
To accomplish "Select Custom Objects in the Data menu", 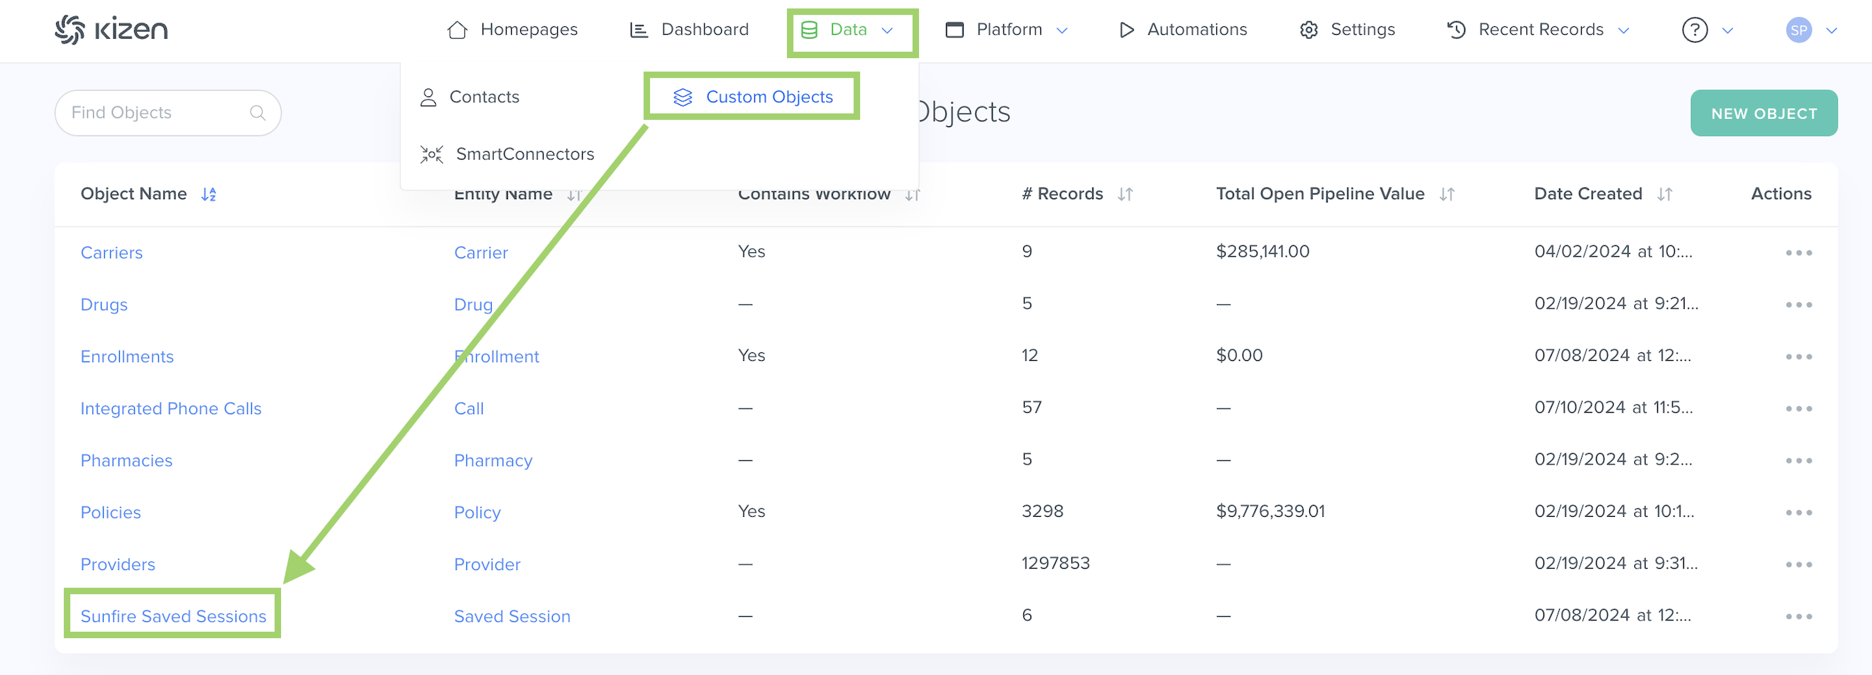I will (753, 97).
